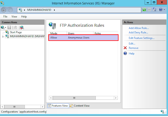Screen dimensions: 168x117
Task: Click the Back navigation arrow button
Action: click(x=4, y=10)
